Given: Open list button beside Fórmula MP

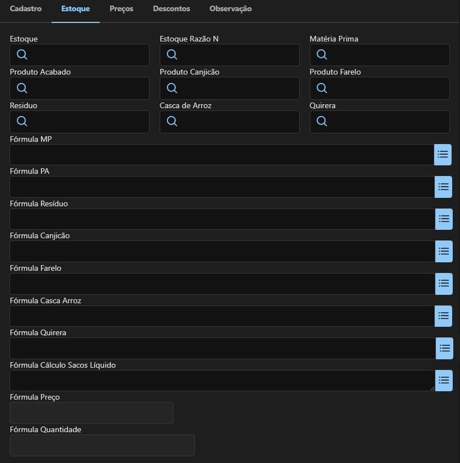Looking at the screenshot, I should 443,154.
